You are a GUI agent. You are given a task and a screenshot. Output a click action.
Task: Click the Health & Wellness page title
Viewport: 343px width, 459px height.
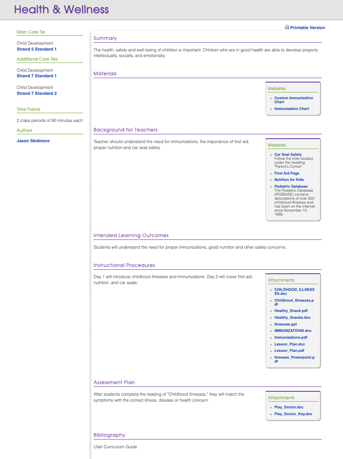[61, 10]
